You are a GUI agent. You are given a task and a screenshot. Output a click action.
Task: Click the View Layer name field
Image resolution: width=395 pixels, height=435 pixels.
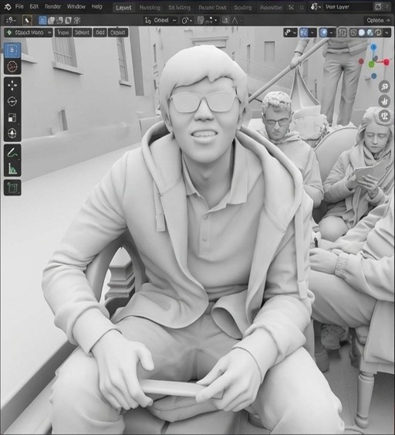click(x=347, y=7)
